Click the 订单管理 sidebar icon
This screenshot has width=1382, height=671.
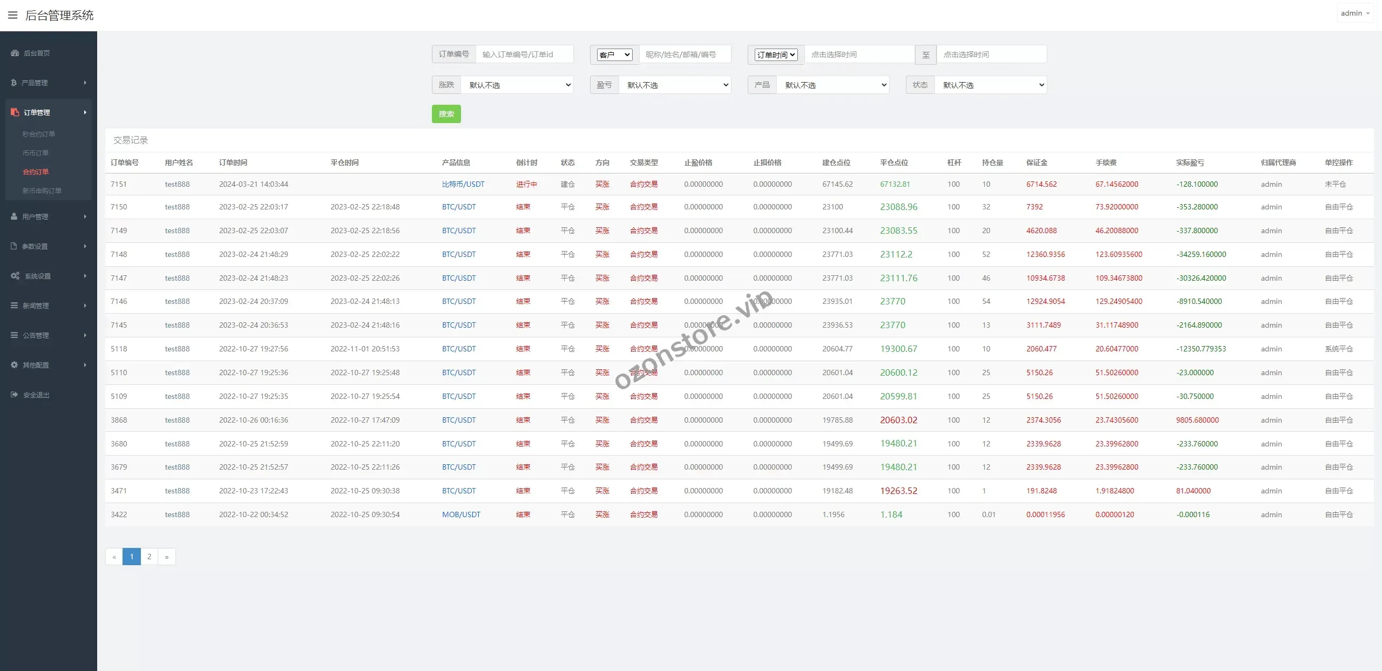pyautogui.click(x=15, y=112)
